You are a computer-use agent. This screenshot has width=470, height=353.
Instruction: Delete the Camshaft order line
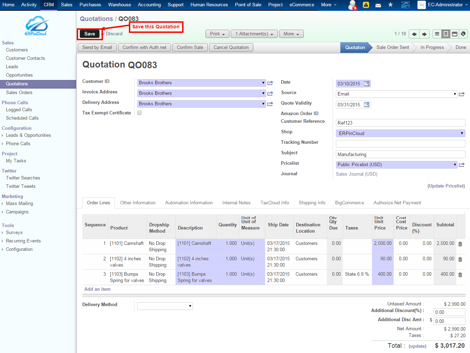click(460, 244)
